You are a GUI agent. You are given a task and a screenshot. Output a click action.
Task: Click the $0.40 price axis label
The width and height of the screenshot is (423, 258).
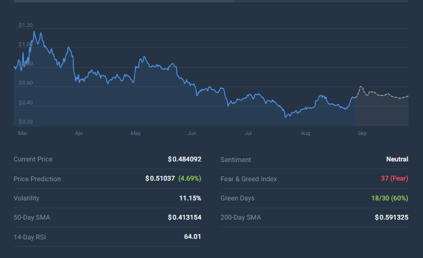point(26,103)
